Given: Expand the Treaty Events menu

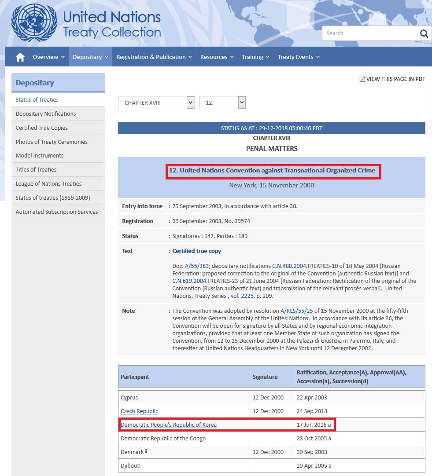Looking at the screenshot, I should tap(299, 57).
